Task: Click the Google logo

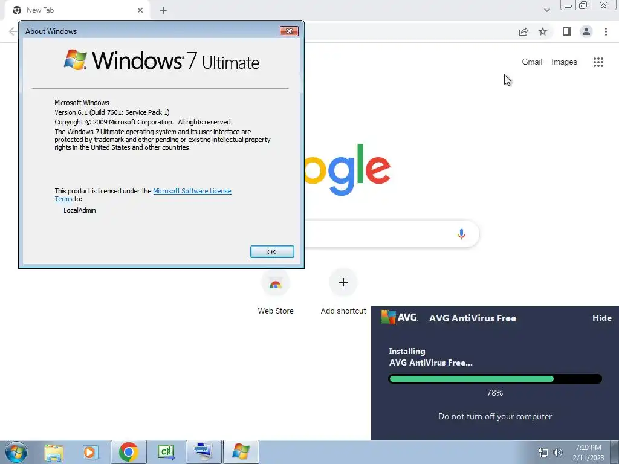Action: click(348, 170)
